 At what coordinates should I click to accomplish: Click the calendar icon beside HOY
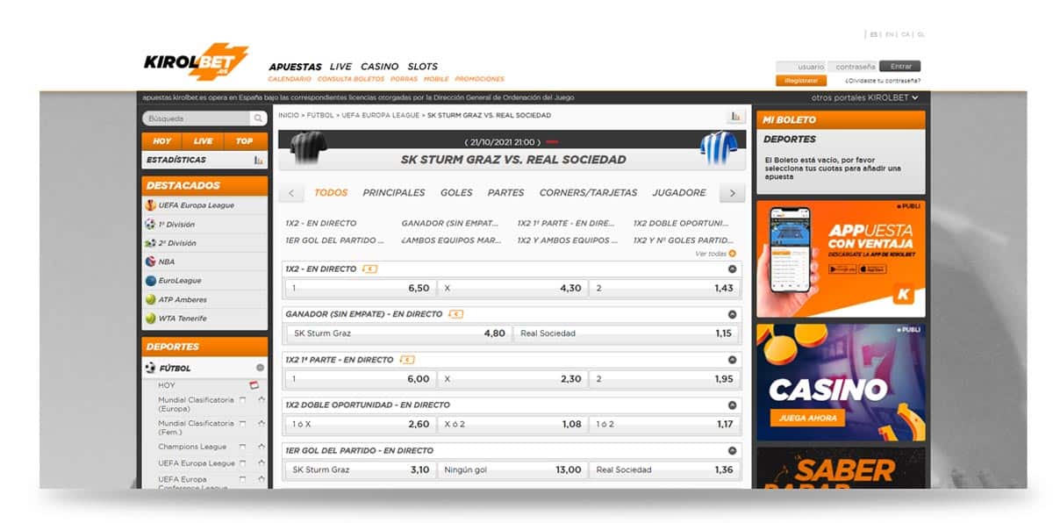pyautogui.click(x=254, y=385)
